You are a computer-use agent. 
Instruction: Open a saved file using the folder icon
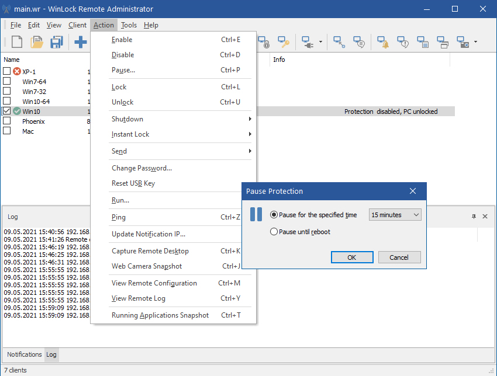click(36, 41)
